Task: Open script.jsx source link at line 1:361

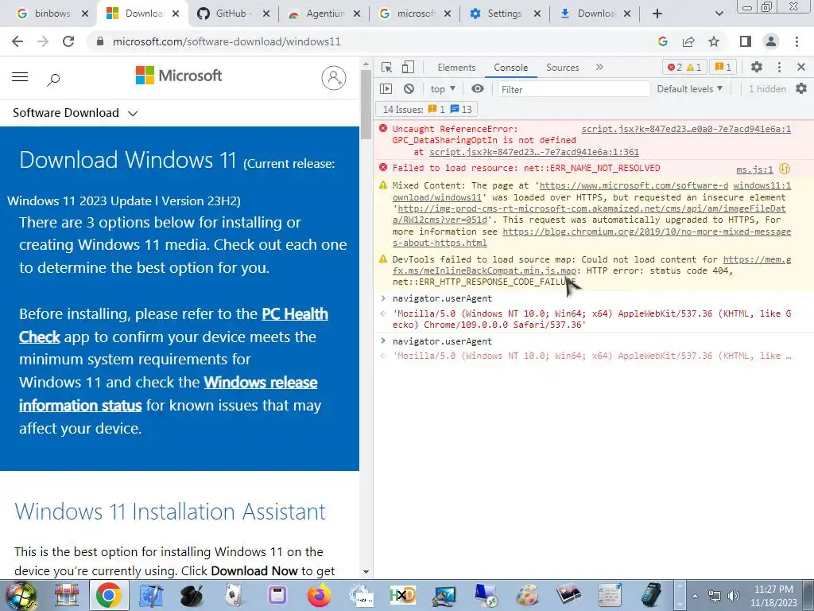Action: click(x=534, y=152)
